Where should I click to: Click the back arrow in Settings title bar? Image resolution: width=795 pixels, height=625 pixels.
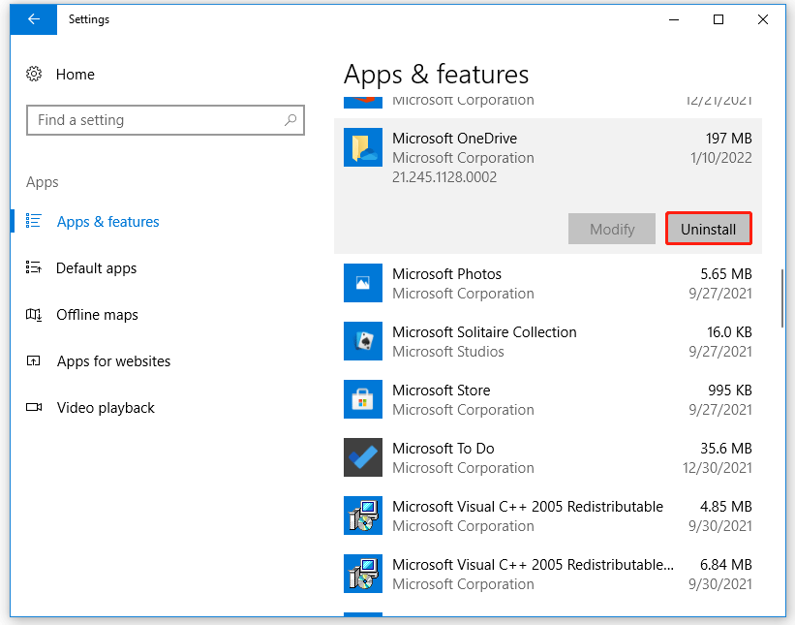(34, 19)
